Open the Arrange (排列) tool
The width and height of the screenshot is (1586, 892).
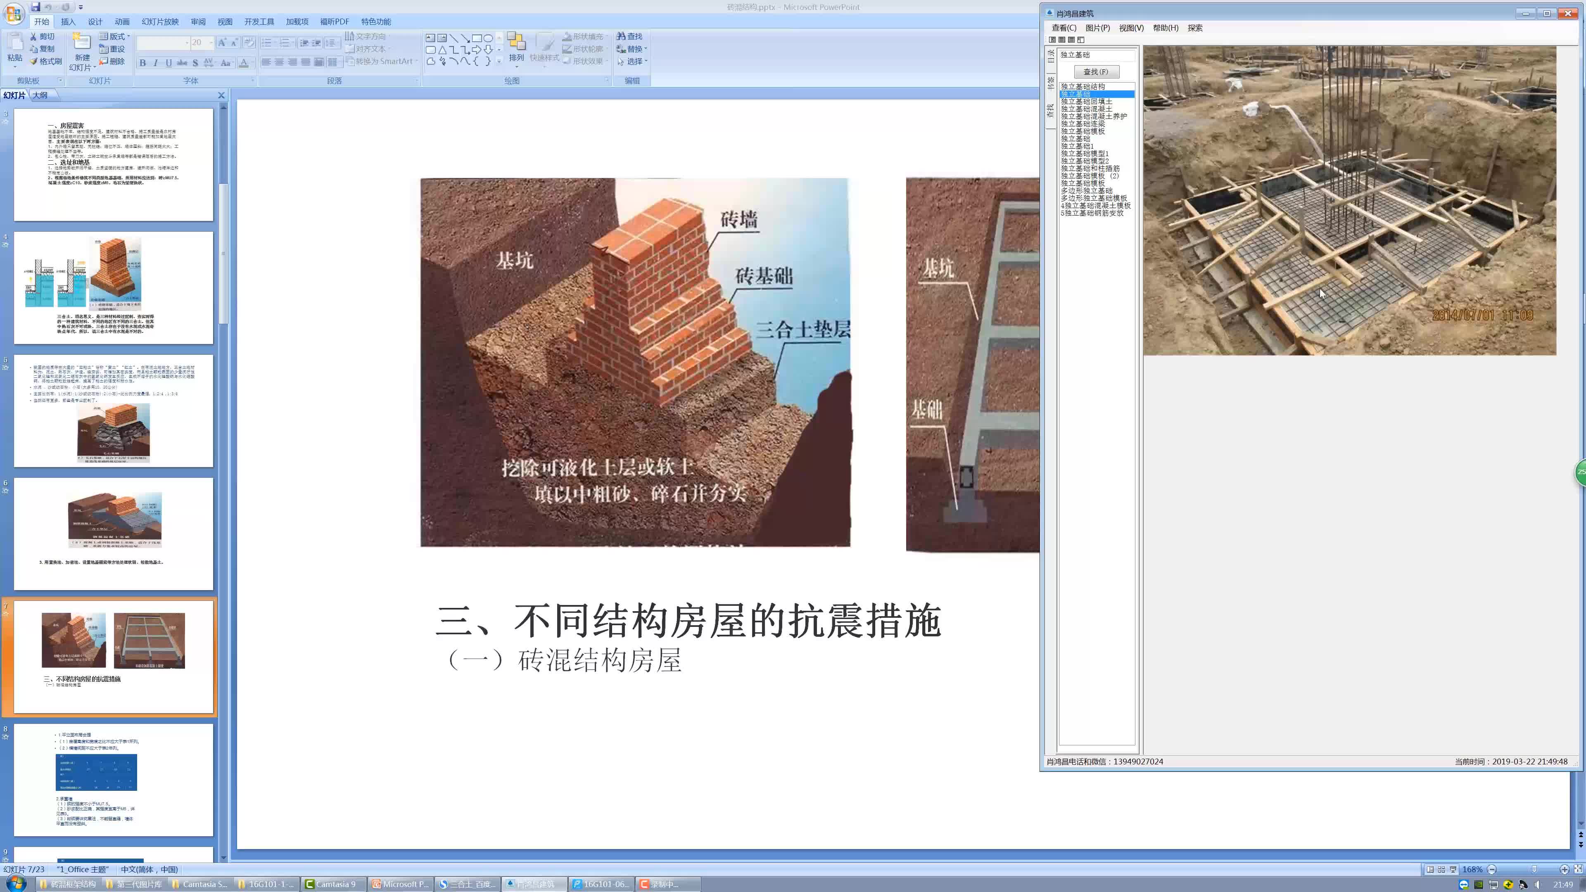pyautogui.click(x=516, y=48)
